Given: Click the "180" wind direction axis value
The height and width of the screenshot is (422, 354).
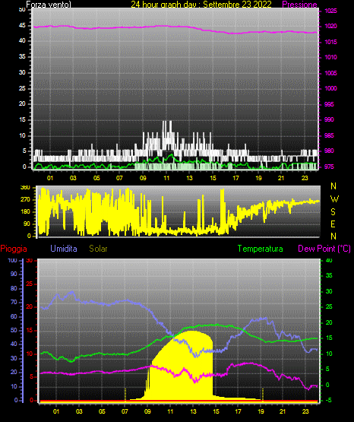Looking at the screenshot, I should (x=25, y=212).
